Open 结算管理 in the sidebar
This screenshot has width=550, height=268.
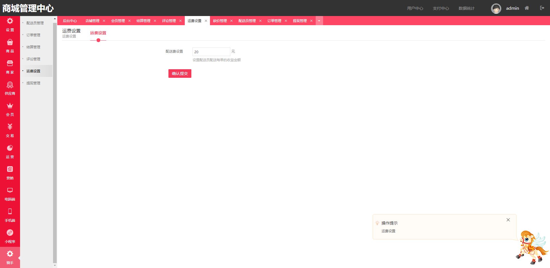tap(34, 47)
